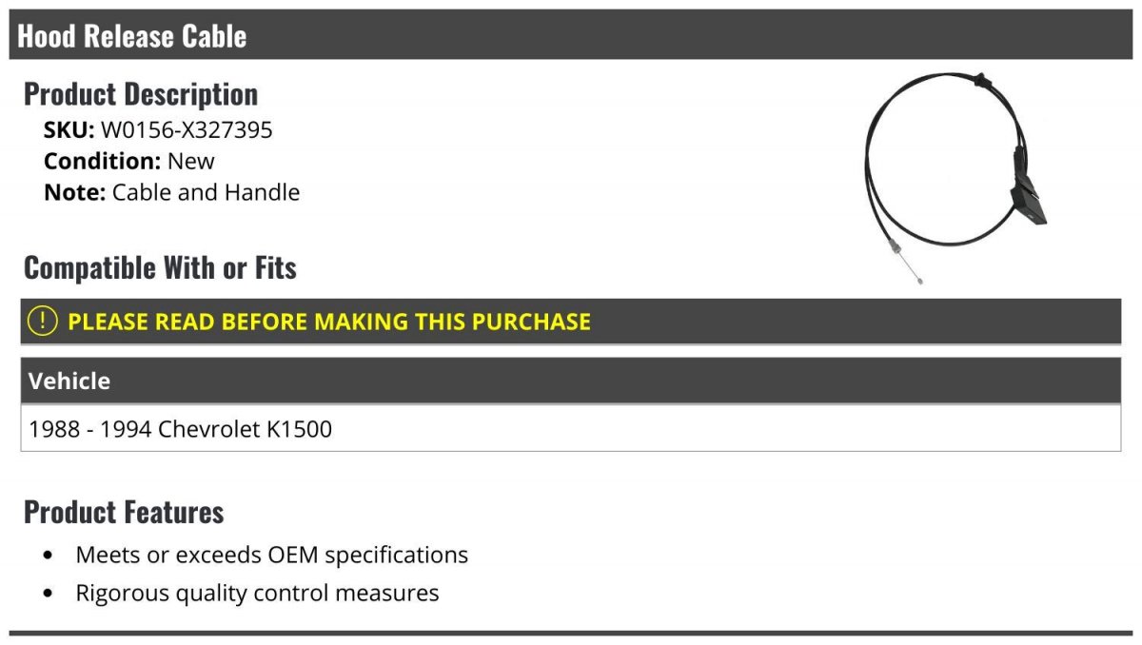The width and height of the screenshot is (1142, 645).
Task: Click the Product Features heading
Action: [124, 512]
